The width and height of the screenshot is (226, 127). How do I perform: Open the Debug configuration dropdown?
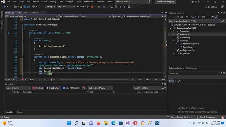pos(50,7)
